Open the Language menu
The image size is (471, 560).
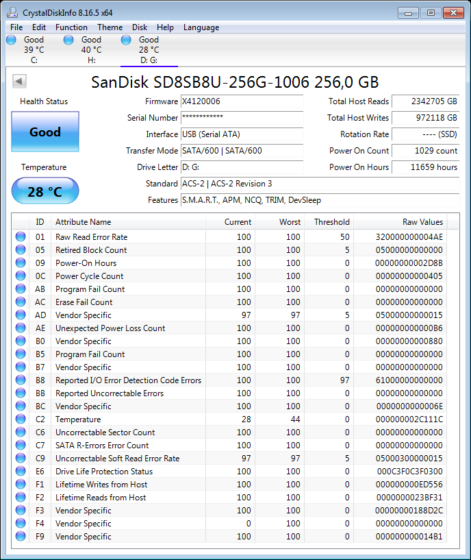201,27
